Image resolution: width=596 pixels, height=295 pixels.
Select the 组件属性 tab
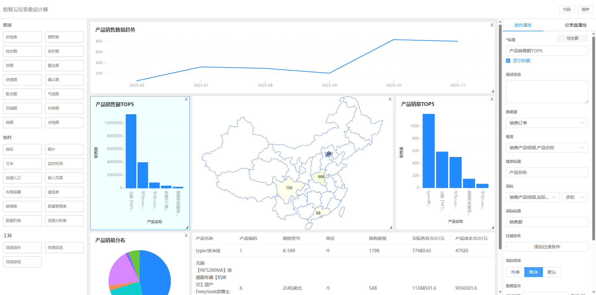[x=523, y=25]
